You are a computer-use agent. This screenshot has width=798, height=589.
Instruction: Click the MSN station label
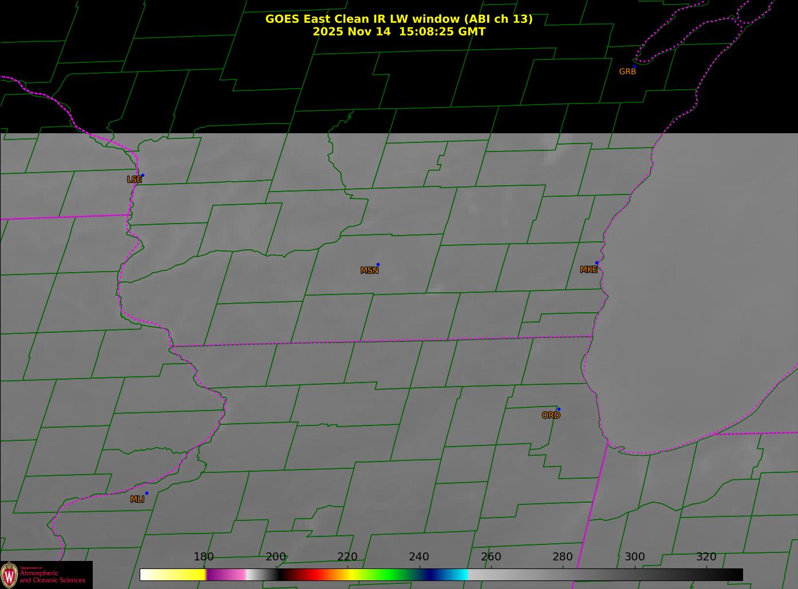pos(369,270)
